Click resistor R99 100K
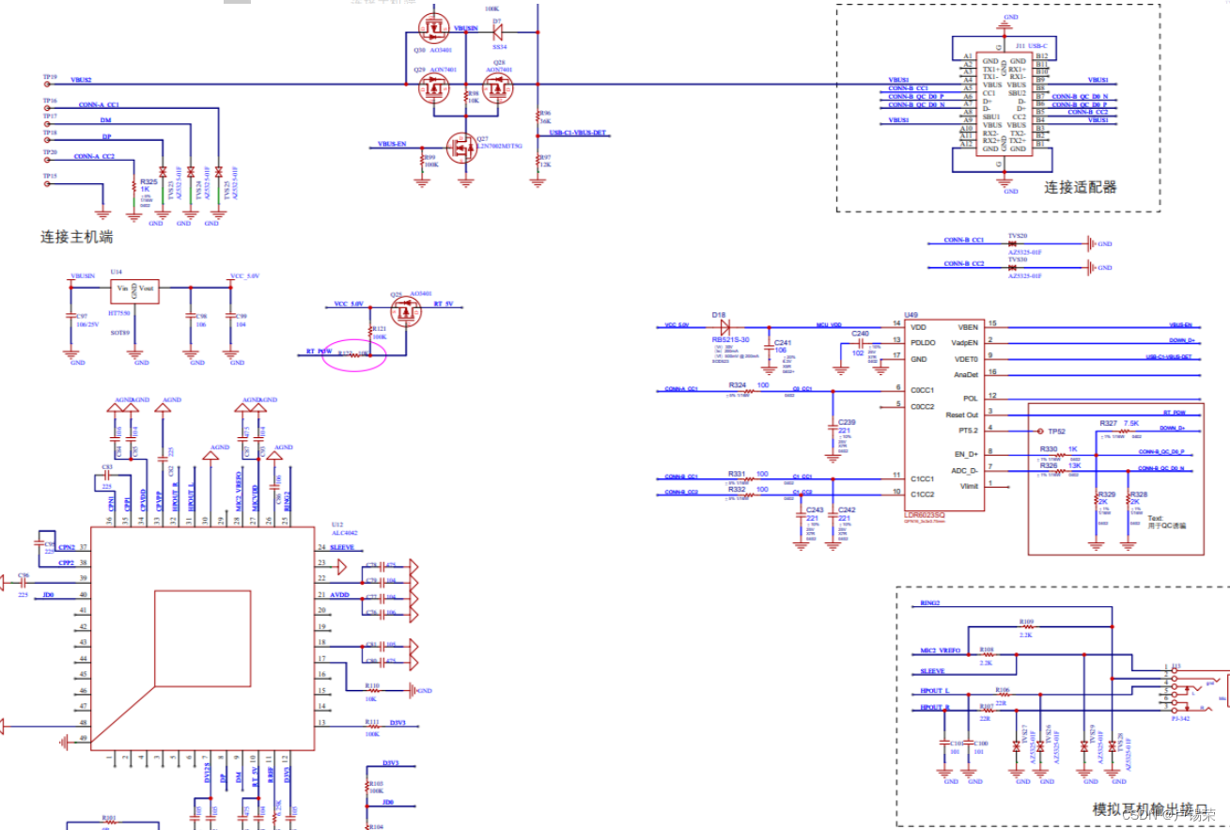This screenshot has height=830, width=1230. point(424,162)
